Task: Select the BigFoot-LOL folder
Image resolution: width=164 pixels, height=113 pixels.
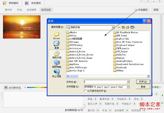Action: [x=121, y=39]
